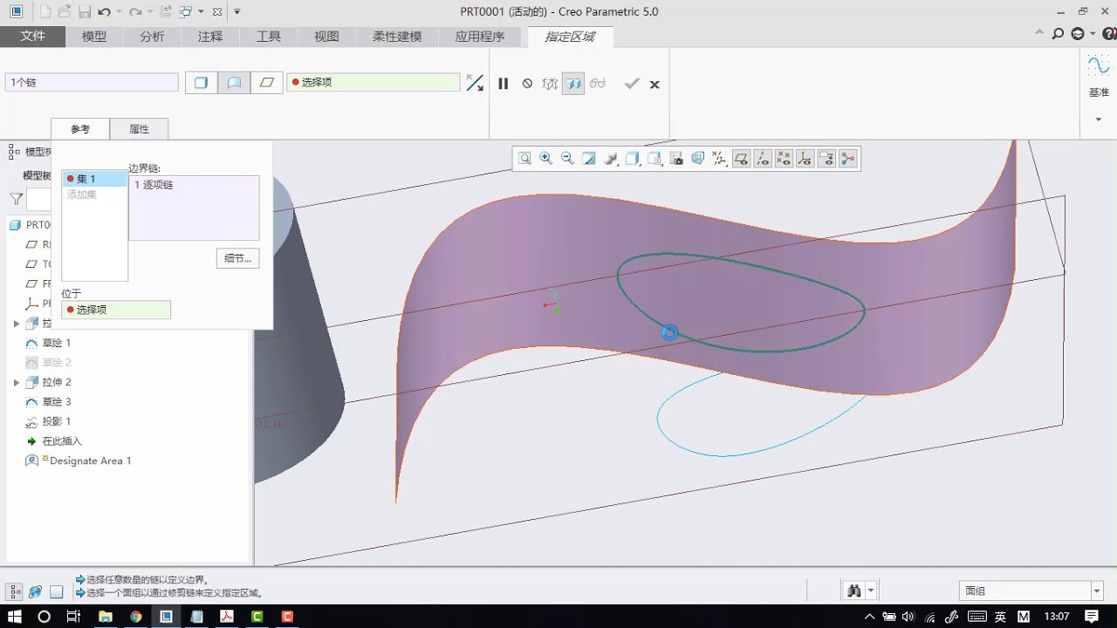1117x628 pixels.
Task: Click the Refit view icon
Action: [x=524, y=158]
